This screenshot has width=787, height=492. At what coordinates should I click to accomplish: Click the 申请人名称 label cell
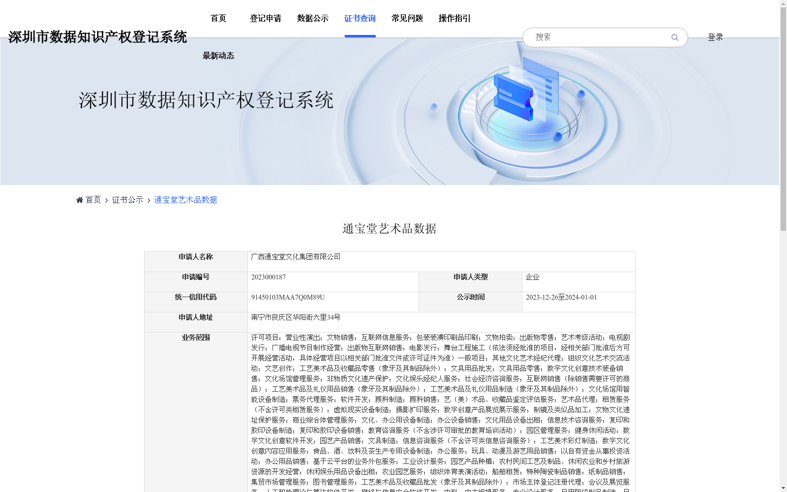[x=196, y=262]
